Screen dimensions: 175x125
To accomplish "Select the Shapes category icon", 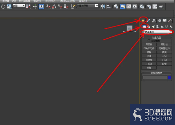I will 149,27.
